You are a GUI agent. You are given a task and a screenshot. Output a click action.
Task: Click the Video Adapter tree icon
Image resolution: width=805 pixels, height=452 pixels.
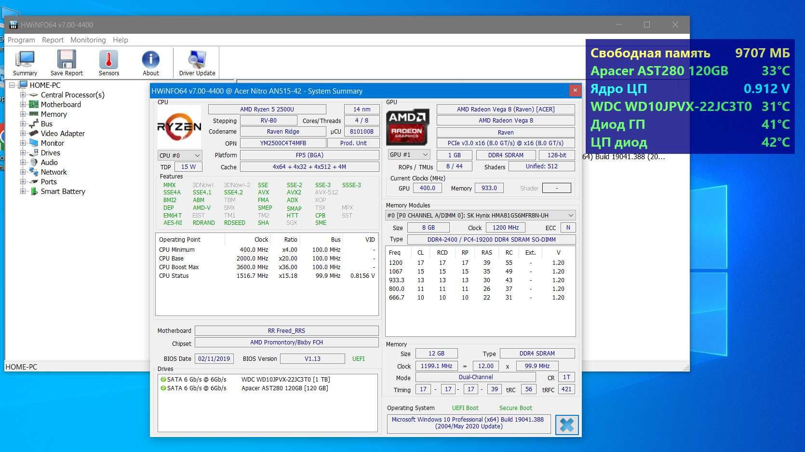pyautogui.click(x=34, y=134)
